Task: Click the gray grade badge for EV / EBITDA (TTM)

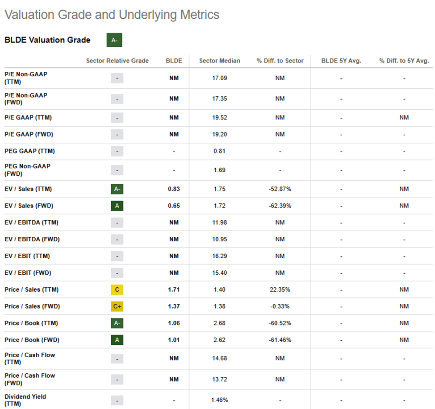Action: click(x=117, y=223)
